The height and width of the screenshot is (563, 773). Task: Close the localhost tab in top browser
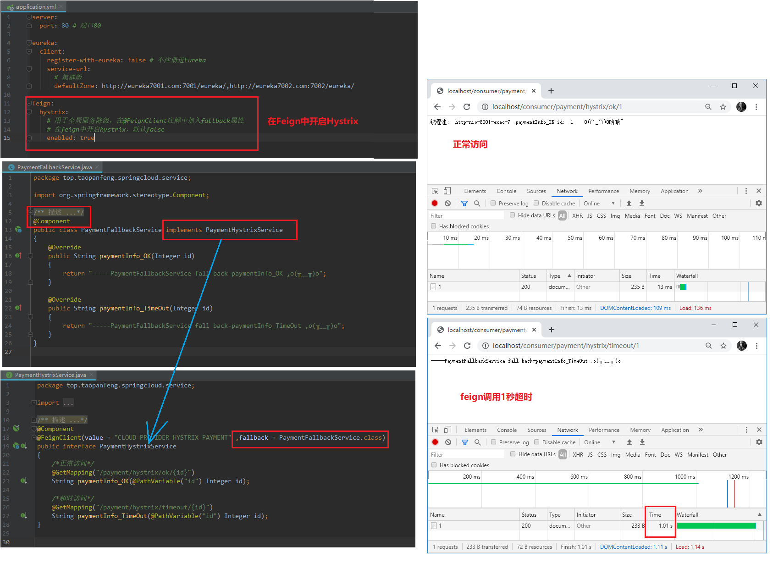coord(534,91)
